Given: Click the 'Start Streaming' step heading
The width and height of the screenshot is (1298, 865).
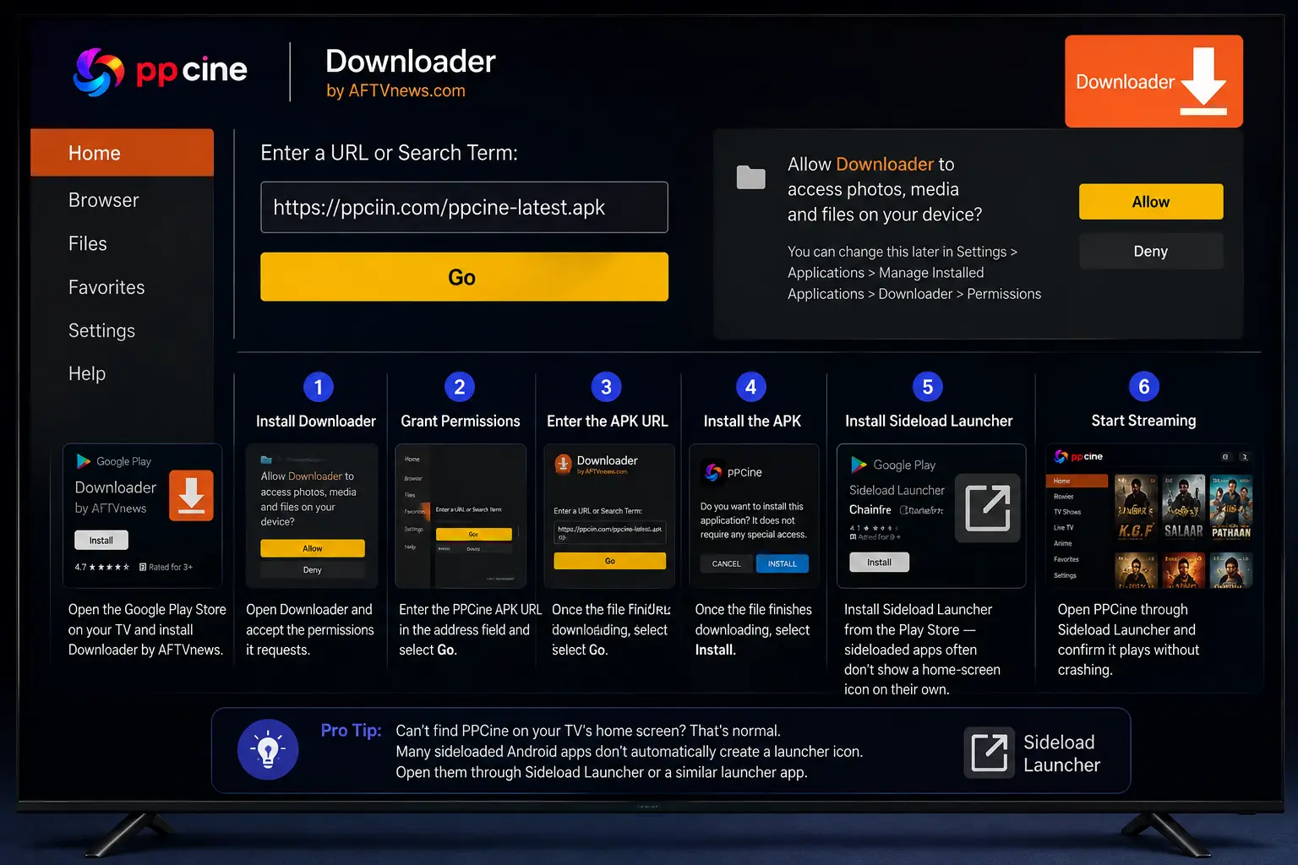Looking at the screenshot, I should 1143,421.
